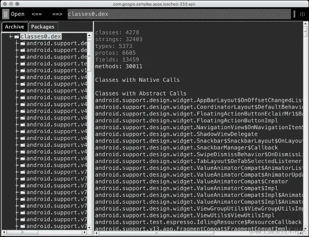Navigate back with the <== button
This screenshot has height=237, width=309.
pyautogui.click(x=37, y=14)
